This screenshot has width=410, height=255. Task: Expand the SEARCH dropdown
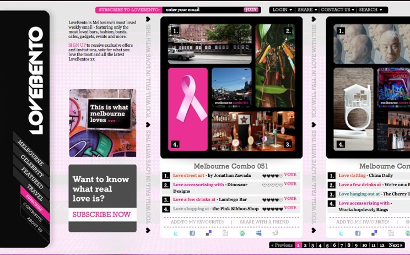pyautogui.click(x=370, y=10)
